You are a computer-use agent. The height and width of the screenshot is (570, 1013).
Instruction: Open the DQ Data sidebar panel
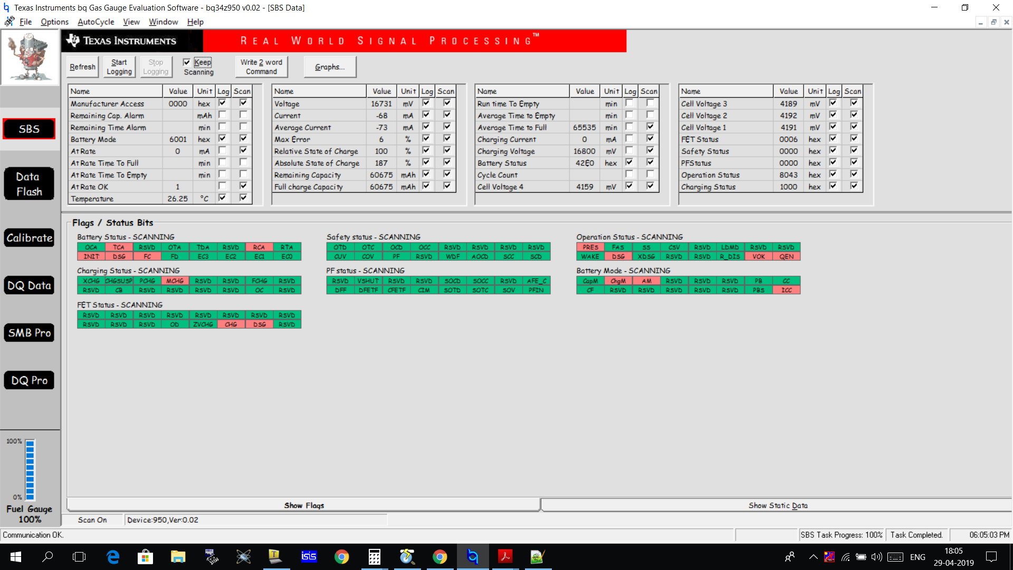click(x=29, y=286)
